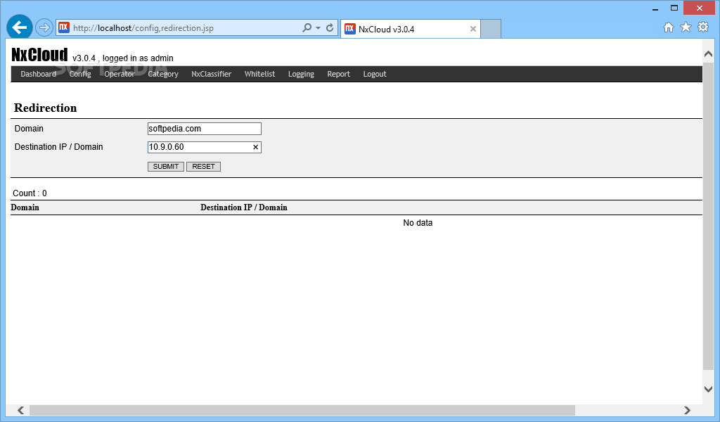Click the SUBMIT button
This screenshot has width=720, height=422.
coord(166,166)
